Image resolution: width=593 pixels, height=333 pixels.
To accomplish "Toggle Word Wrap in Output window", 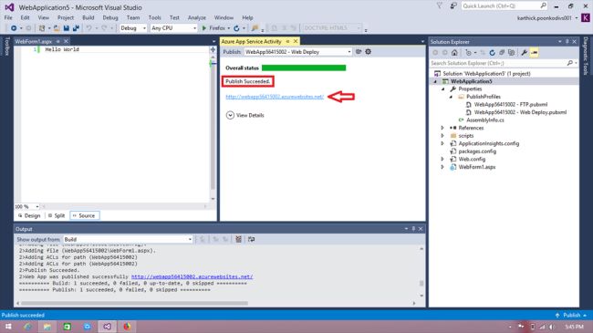I will click(x=251, y=239).
